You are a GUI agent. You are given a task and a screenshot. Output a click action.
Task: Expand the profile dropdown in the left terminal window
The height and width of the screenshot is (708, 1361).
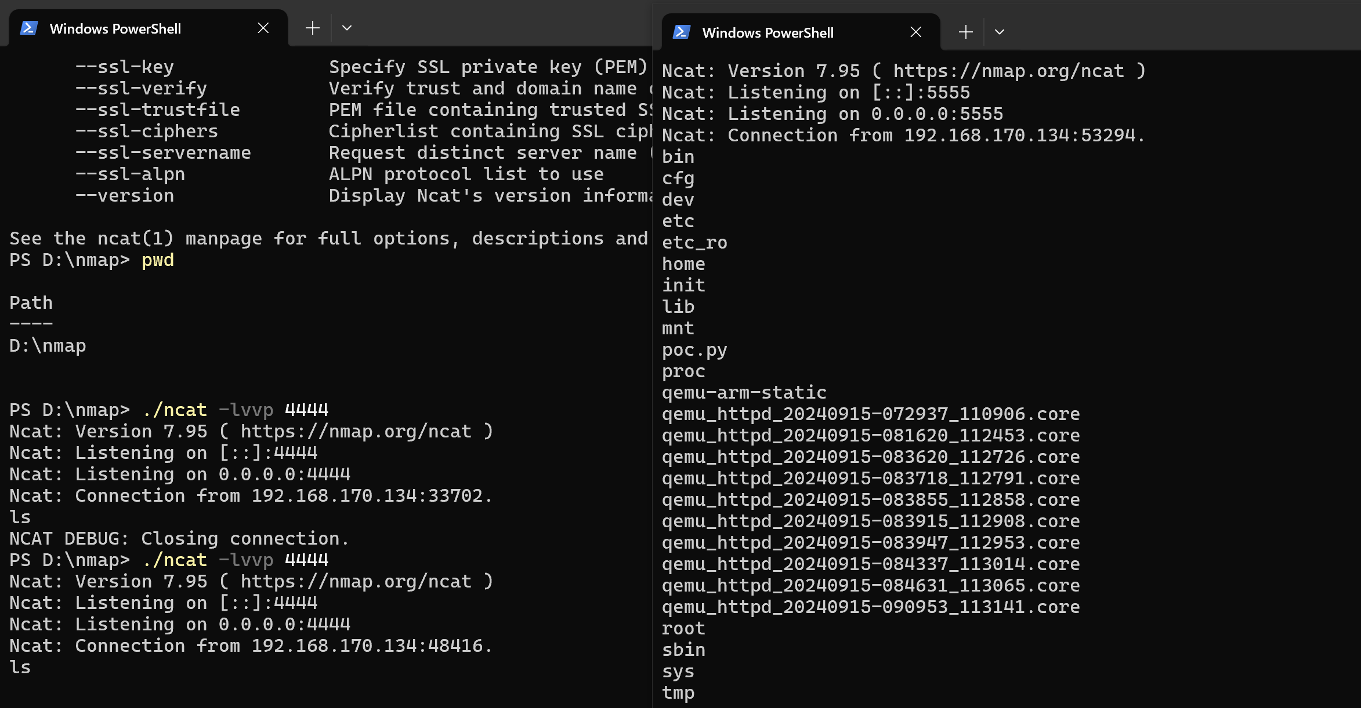(x=347, y=28)
